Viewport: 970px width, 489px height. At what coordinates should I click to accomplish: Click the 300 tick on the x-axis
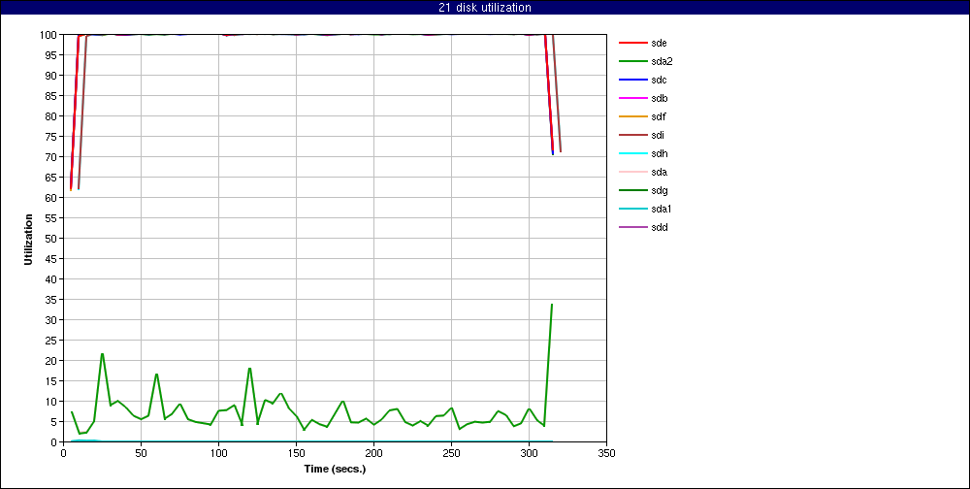coord(529,453)
